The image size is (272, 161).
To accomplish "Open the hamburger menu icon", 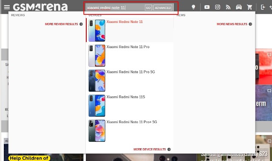I will pos(7,7).
